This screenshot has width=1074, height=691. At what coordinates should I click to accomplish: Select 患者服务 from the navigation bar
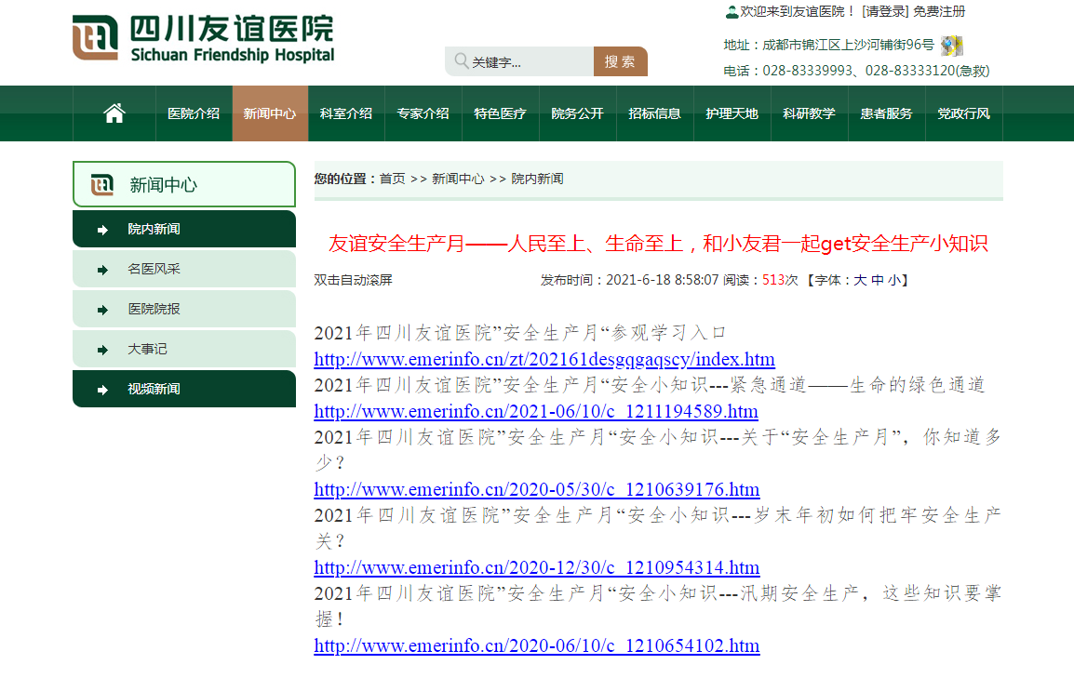[x=886, y=113]
